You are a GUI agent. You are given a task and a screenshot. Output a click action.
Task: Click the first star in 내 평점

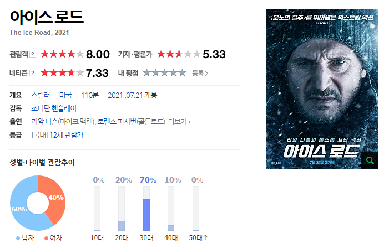[x=147, y=73]
